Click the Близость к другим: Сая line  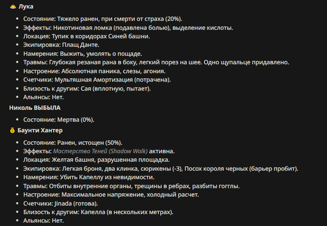coord(87,89)
